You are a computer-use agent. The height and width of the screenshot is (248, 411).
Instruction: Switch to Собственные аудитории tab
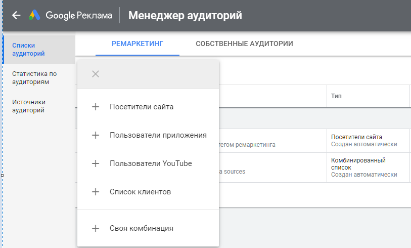pos(244,44)
